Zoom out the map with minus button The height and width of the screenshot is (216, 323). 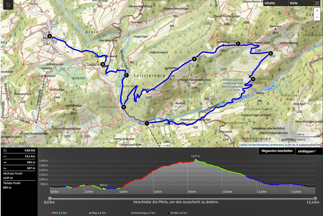[317, 17]
